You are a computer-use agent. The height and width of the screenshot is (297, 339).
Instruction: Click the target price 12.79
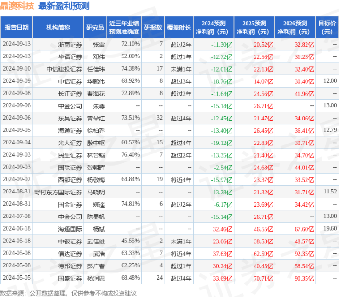[x=330, y=130]
